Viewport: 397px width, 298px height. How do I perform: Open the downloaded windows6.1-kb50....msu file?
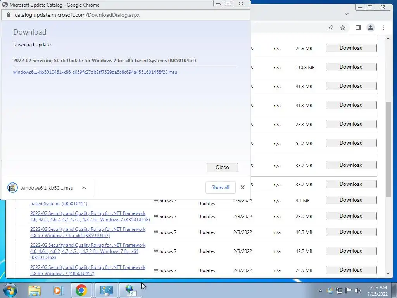click(40, 188)
